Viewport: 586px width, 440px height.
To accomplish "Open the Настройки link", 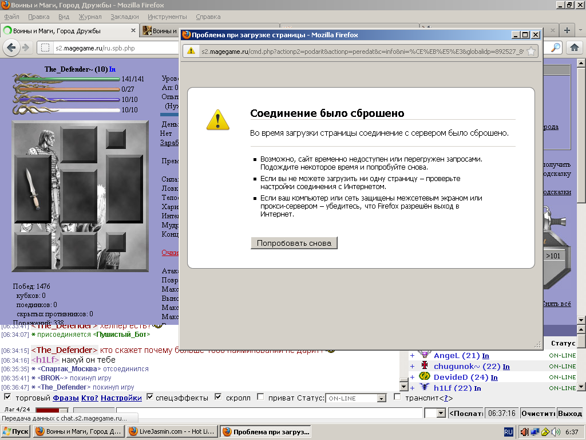I will [x=121, y=398].
